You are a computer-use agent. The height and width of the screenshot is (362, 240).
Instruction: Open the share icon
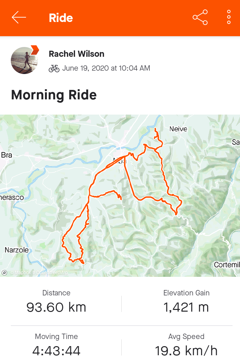(200, 18)
